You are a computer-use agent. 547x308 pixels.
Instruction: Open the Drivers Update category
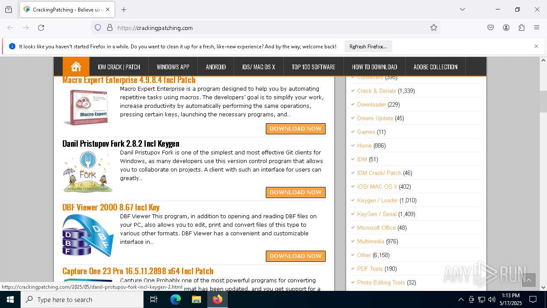pos(375,118)
